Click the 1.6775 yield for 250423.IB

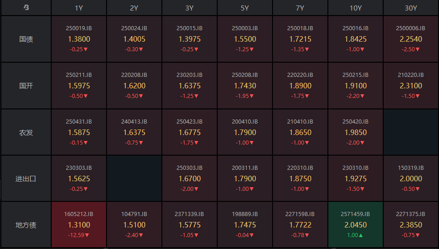189,132
